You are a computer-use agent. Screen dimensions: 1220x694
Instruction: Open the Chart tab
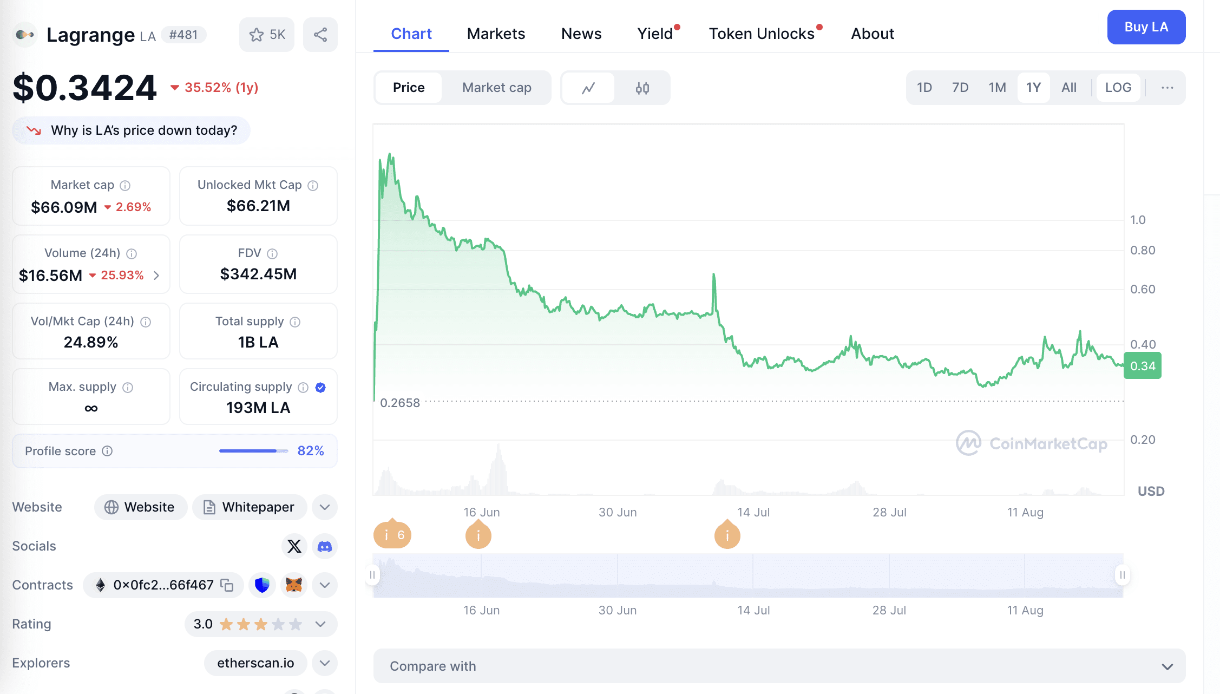(x=411, y=34)
